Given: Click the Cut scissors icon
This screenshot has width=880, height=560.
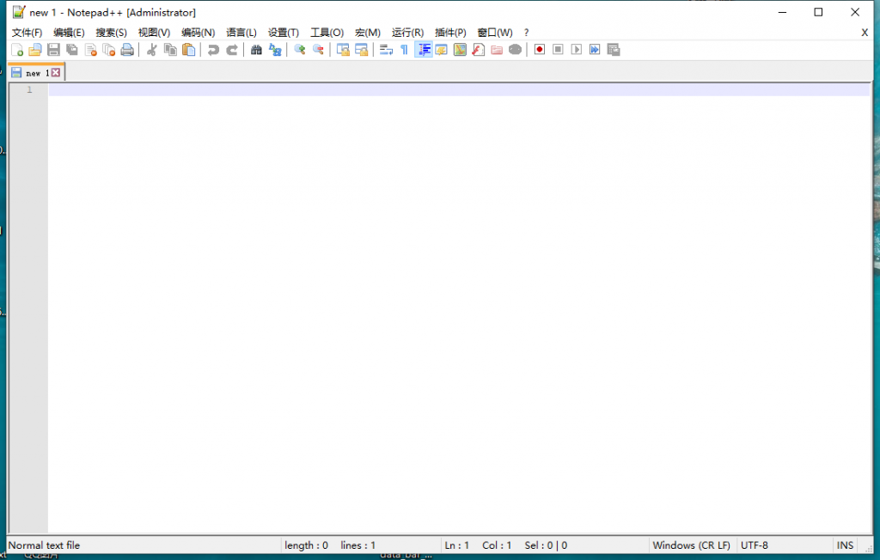Looking at the screenshot, I should point(152,50).
